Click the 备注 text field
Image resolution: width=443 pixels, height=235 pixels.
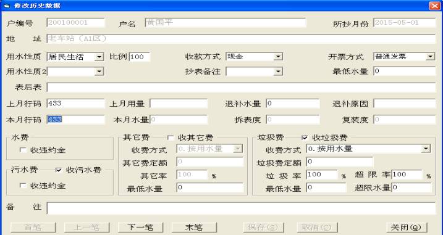[242, 208]
